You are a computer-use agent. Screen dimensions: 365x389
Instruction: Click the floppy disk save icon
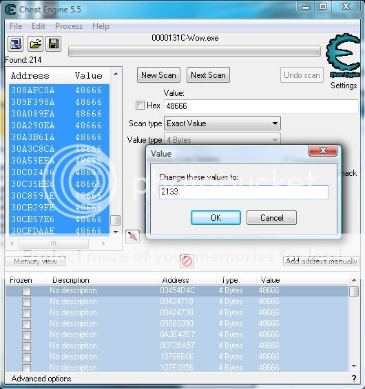coord(54,44)
